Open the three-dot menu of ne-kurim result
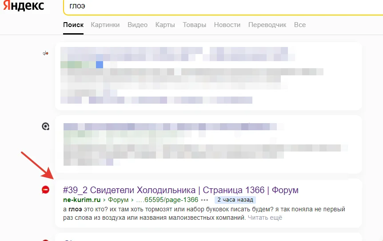Viewport: 383px width, 241px height. pos(204,200)
